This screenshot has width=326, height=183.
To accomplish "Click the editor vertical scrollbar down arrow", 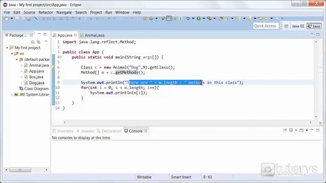I will tap(316, 117).
